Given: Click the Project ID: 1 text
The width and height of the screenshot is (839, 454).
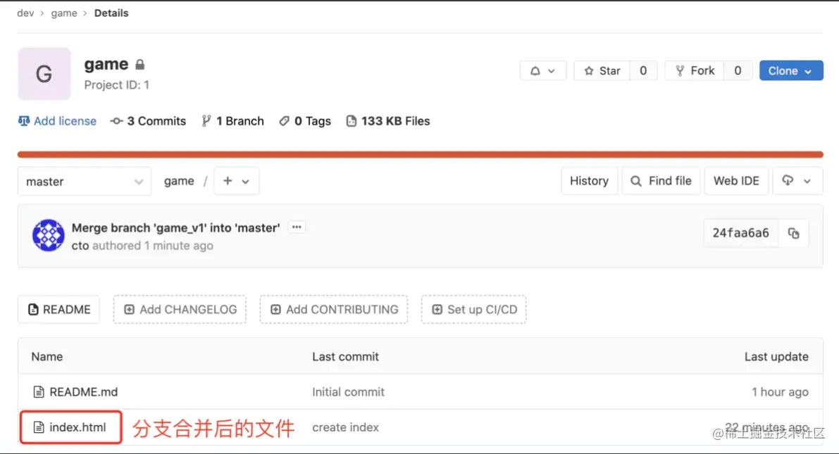Looking at the screenshot, I should pyautogui.click(x=117, y=85).
